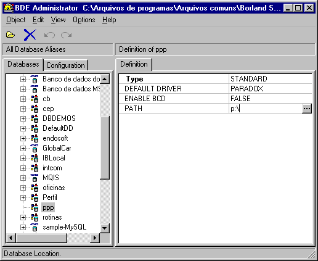Click the PATH value field p:\
Screen dimensions: 318x261
(266, 109)
